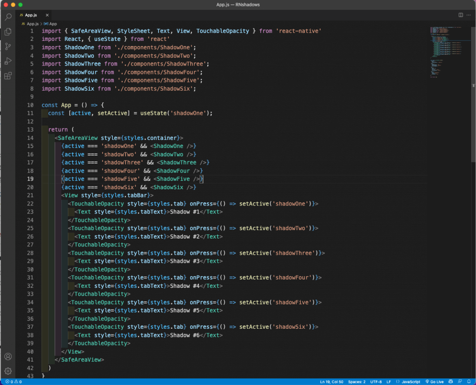Open the Search view in activity bar
The height and width of the screenshot is (385, 476).
pyautogui.click(x=8, y=17)
